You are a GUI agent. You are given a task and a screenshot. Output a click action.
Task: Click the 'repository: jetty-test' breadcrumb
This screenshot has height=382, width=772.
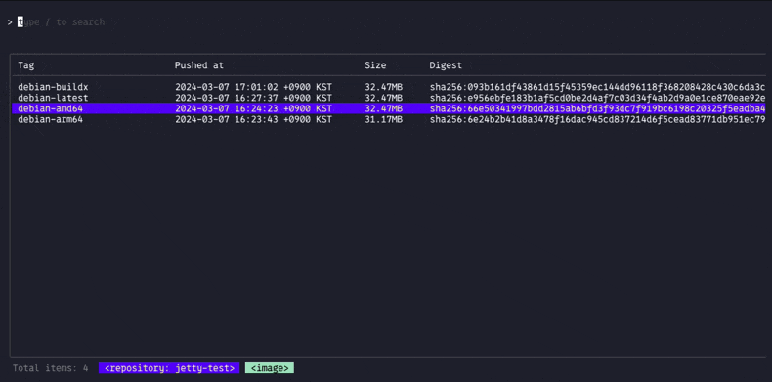pyautogui.click(x=169, y=368)
